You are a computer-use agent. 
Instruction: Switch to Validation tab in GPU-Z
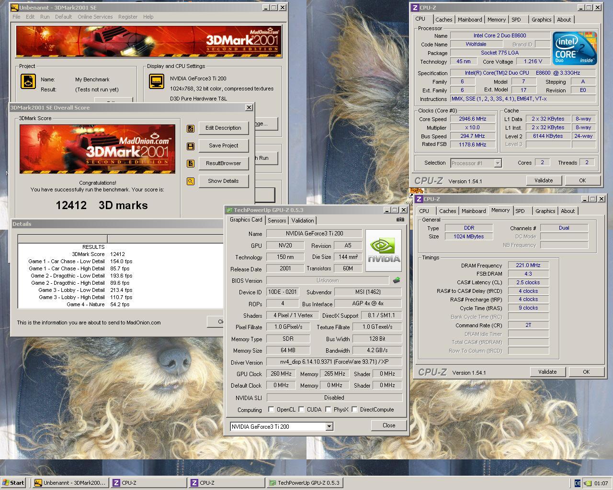coord(303,221)
